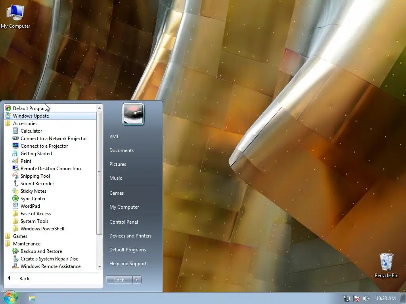The height and width of the screenshot is (304, 406).
Task: Open the shutdown options arrow beside Lock
Action: (x=137, y=279)
